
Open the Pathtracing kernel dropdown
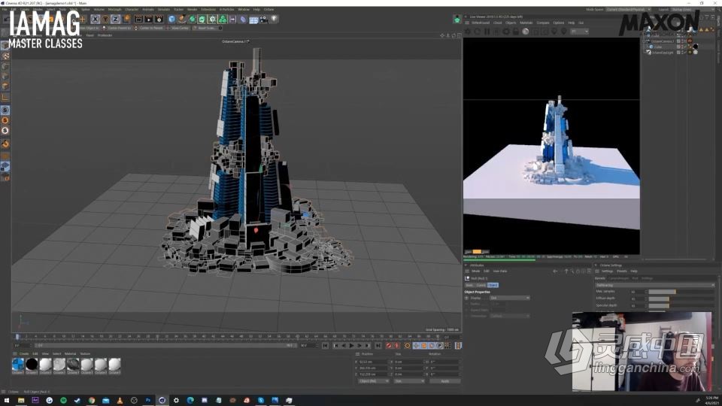(655, 286)
